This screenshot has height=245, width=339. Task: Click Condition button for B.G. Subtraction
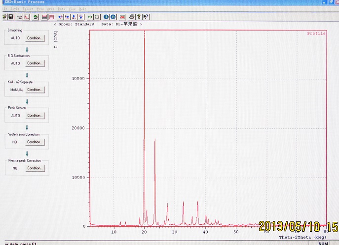[35, 63]
